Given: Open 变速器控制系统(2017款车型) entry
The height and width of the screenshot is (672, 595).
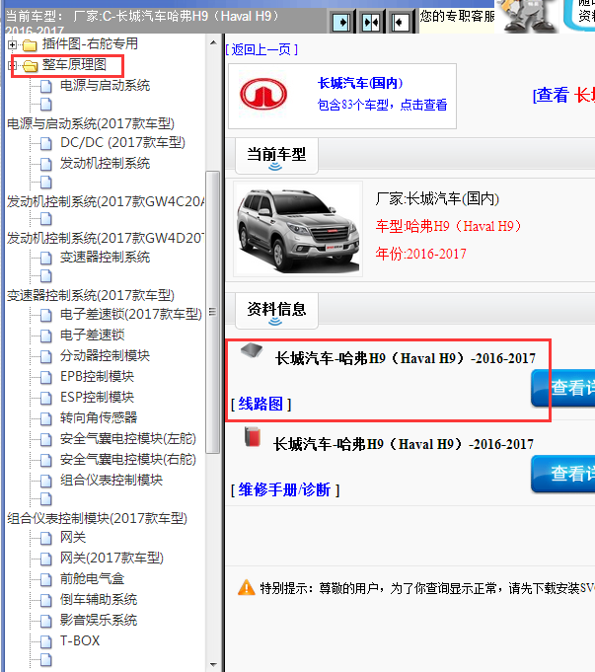Looking at the screenshot, I should coord(91,295).
